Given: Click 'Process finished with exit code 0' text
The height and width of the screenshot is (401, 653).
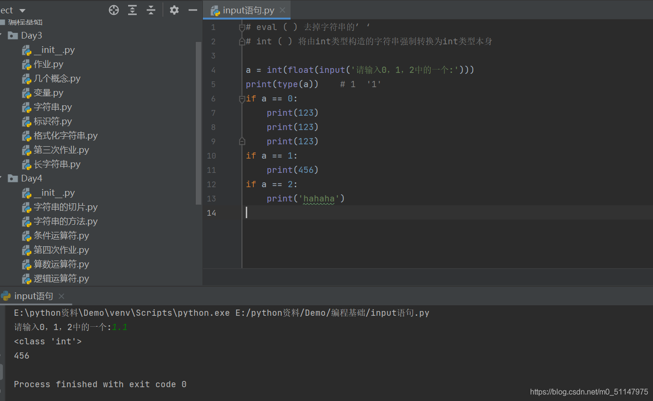Looking at the screenshot, I should pyautogui.click(x=100, y=384).
